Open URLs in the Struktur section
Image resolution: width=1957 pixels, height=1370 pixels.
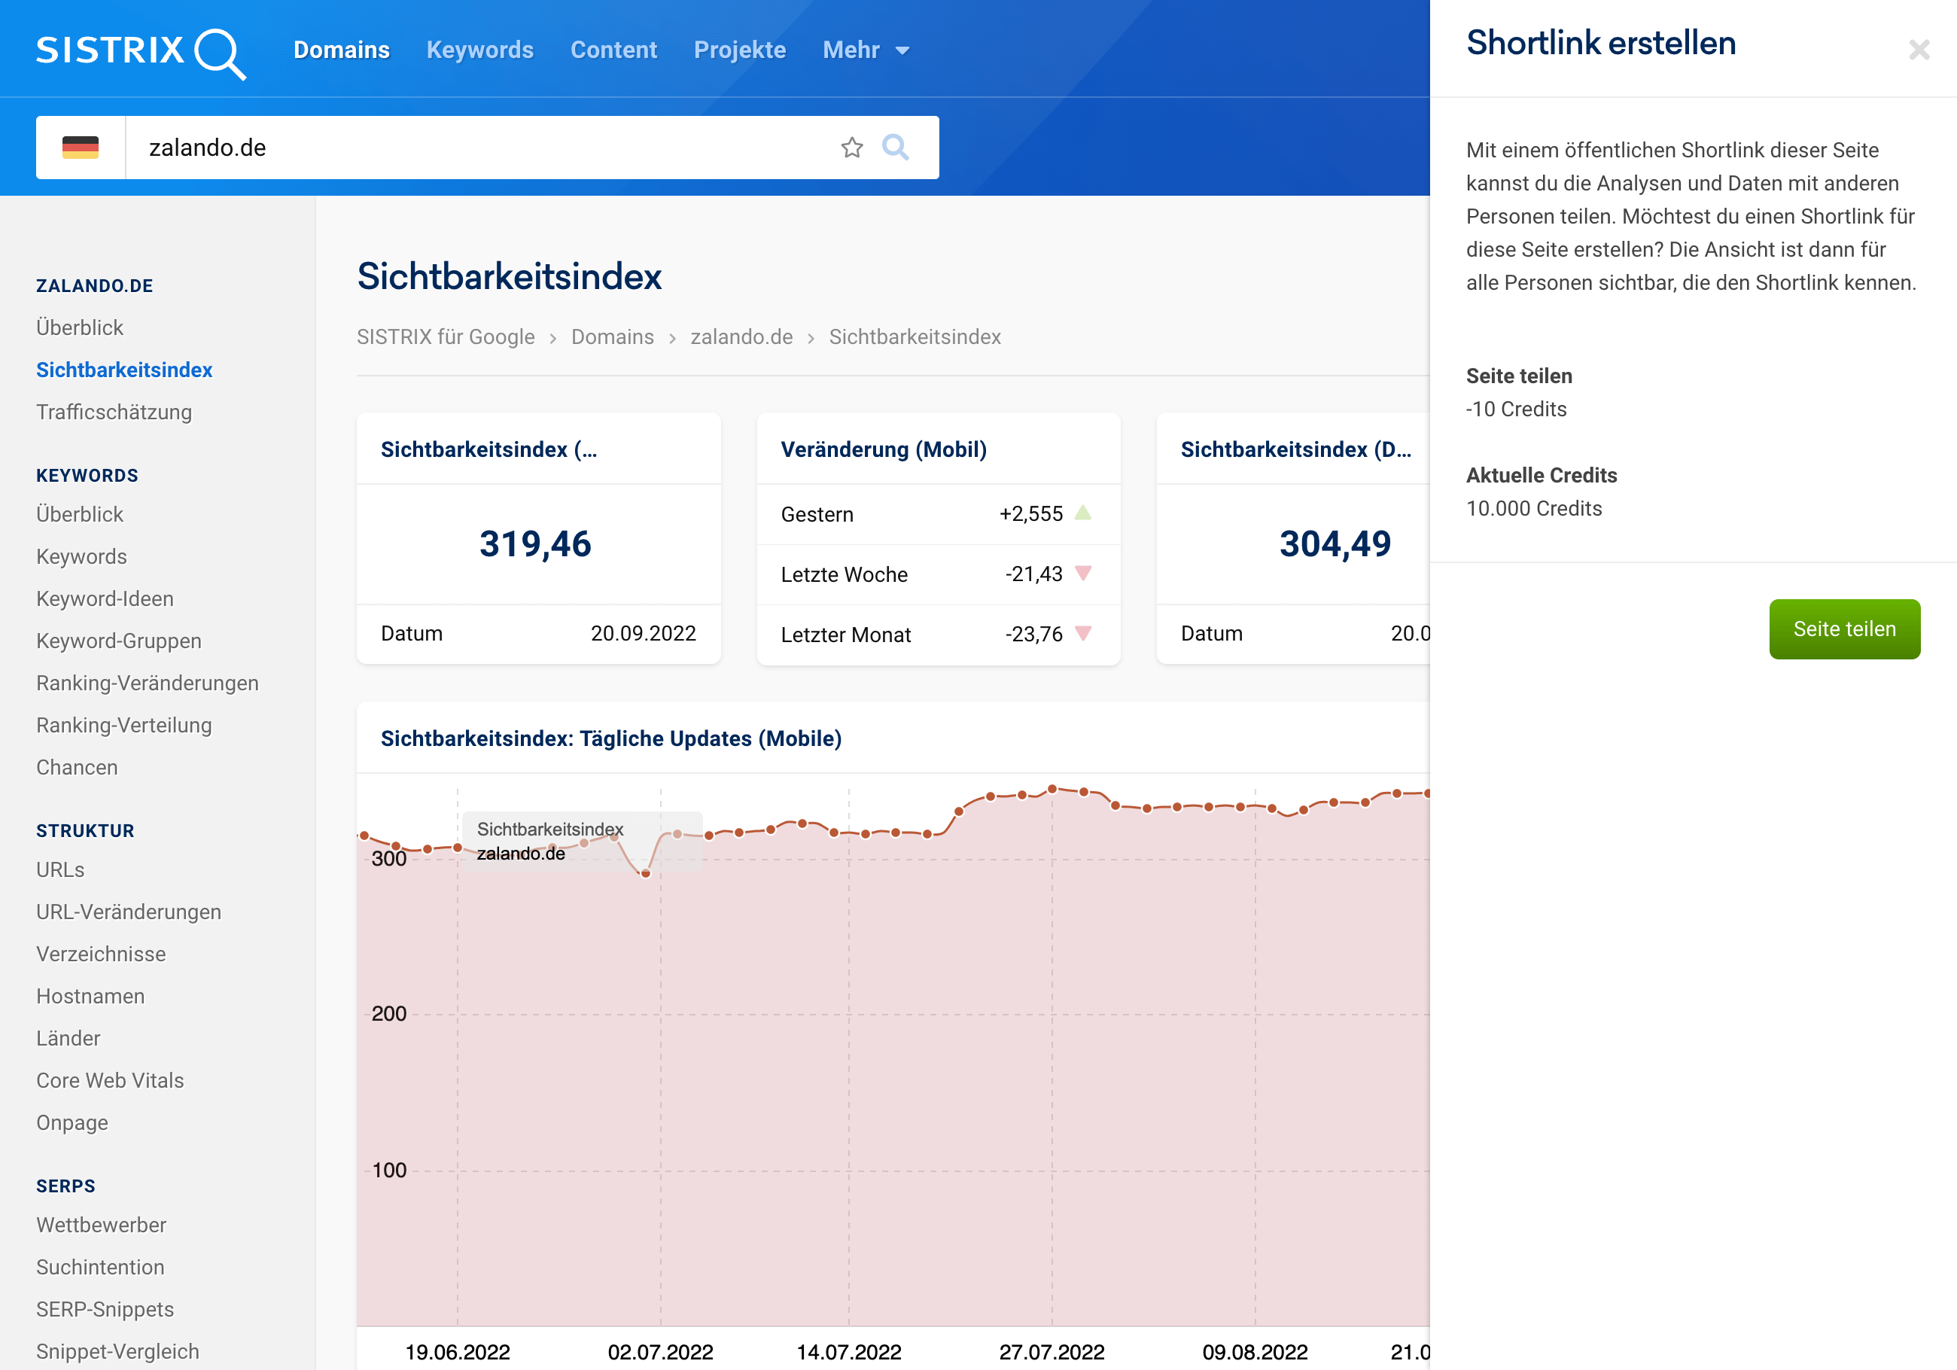click(60, 869)
